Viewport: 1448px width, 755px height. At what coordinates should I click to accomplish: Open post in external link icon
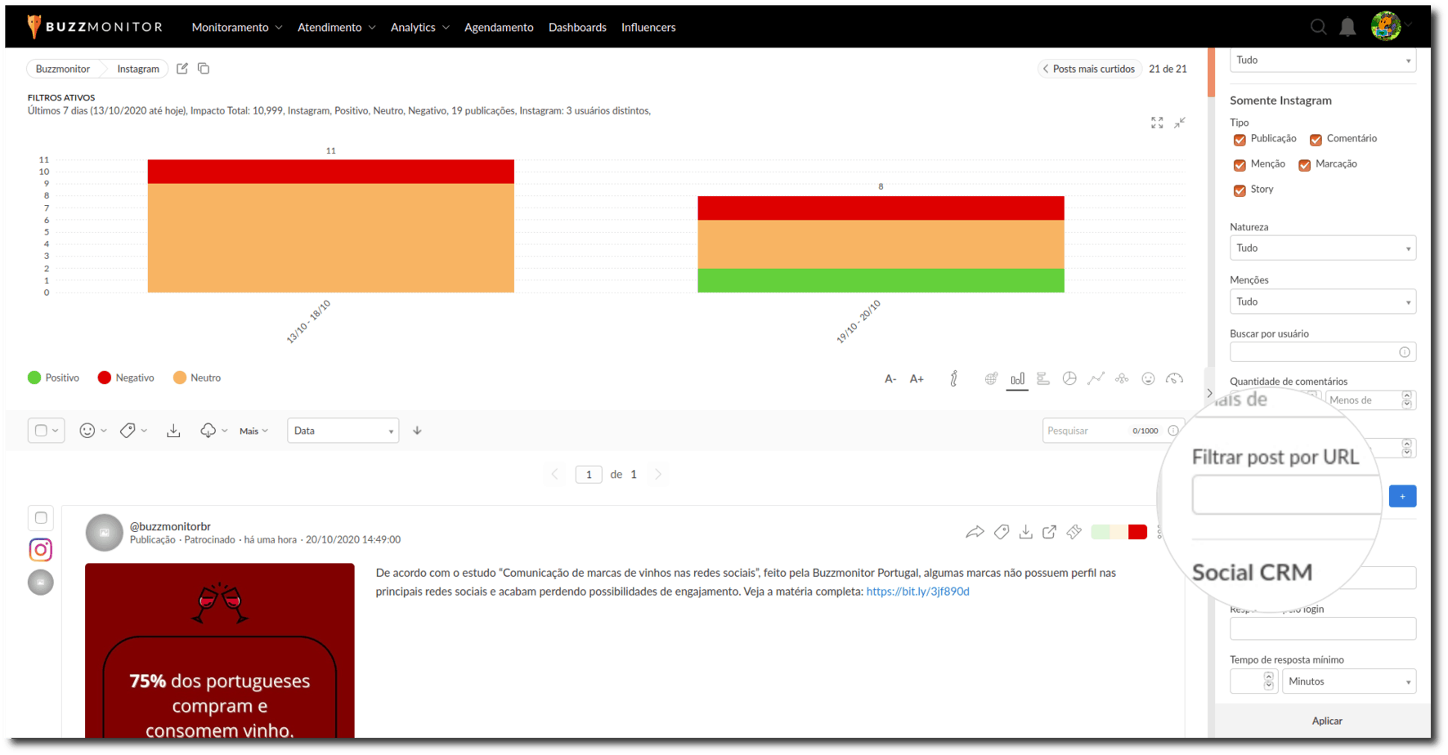pyautogui.click(x=1049, y=532)
